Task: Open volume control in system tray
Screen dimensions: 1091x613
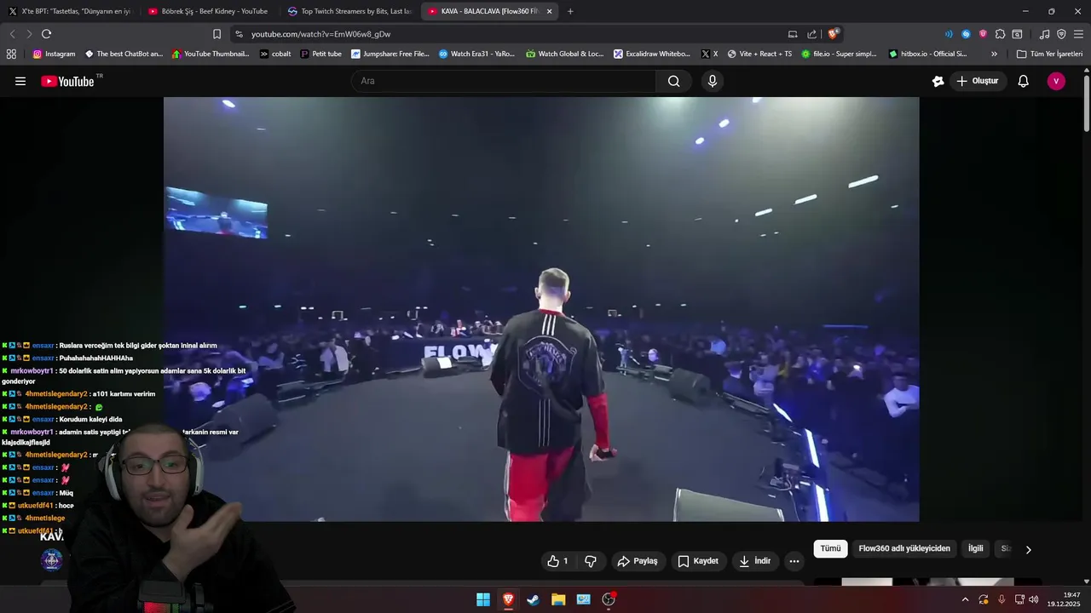Action: 1034,599
